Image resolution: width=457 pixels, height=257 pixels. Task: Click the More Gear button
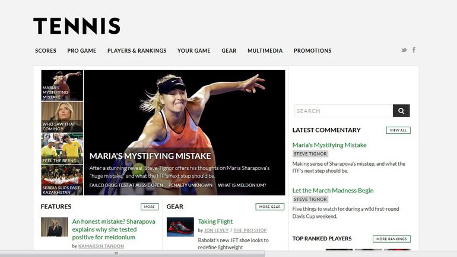pos(269,207)
